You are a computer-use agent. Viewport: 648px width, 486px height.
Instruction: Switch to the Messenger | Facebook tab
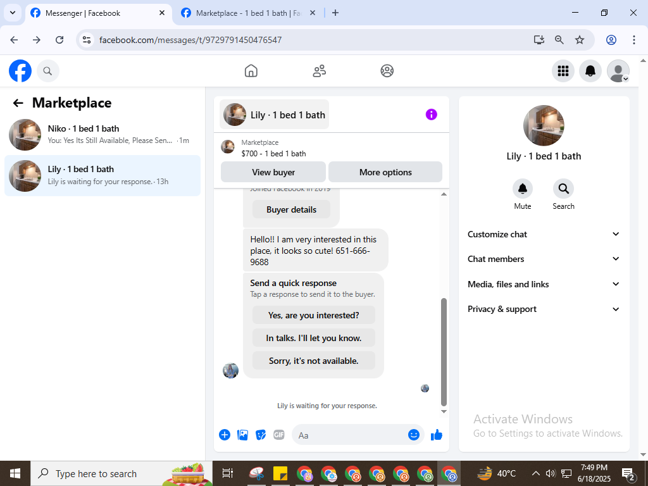[x=99, y=13]
